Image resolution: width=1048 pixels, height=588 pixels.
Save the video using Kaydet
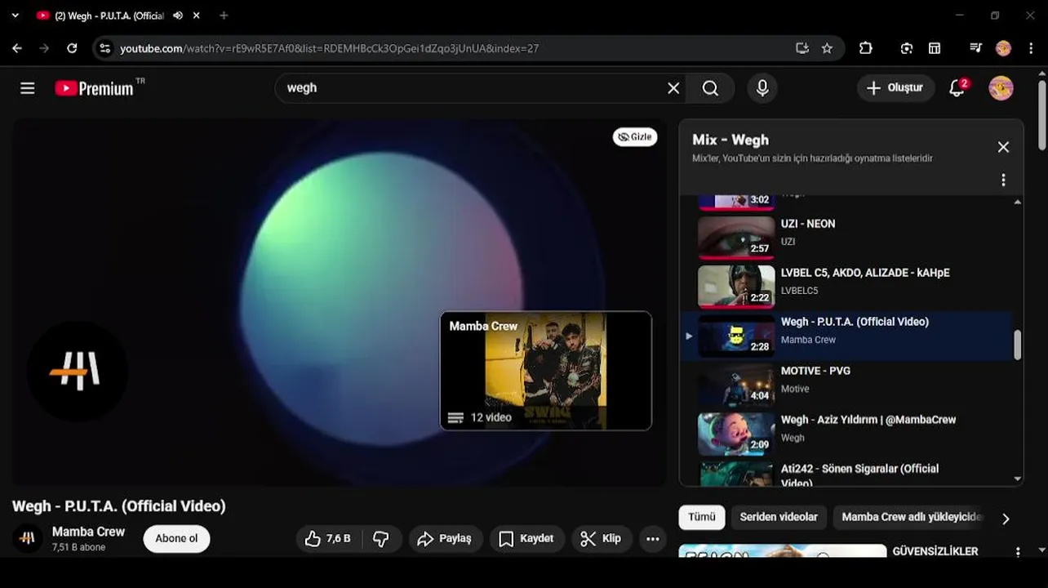pyautogui.click(x=526, y=539)
